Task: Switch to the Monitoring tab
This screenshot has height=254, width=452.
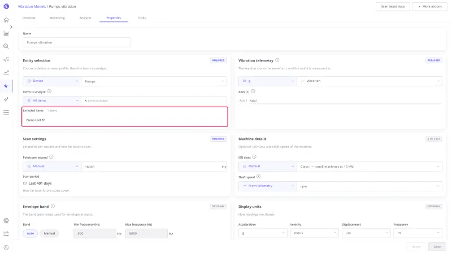Action: pyautogui.click(x=57, y=18)
